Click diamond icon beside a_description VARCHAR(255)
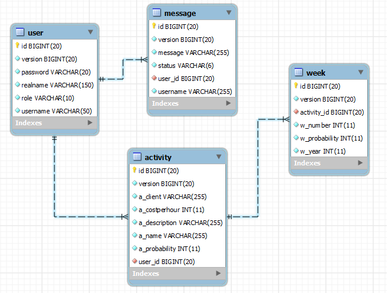 tap(135, 222)
